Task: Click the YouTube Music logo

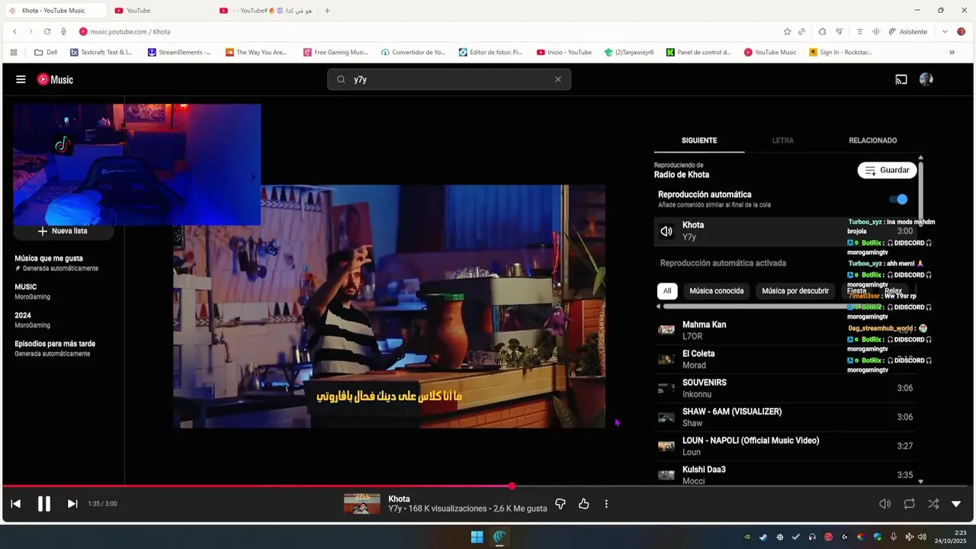Action: (x=55, y=79)
